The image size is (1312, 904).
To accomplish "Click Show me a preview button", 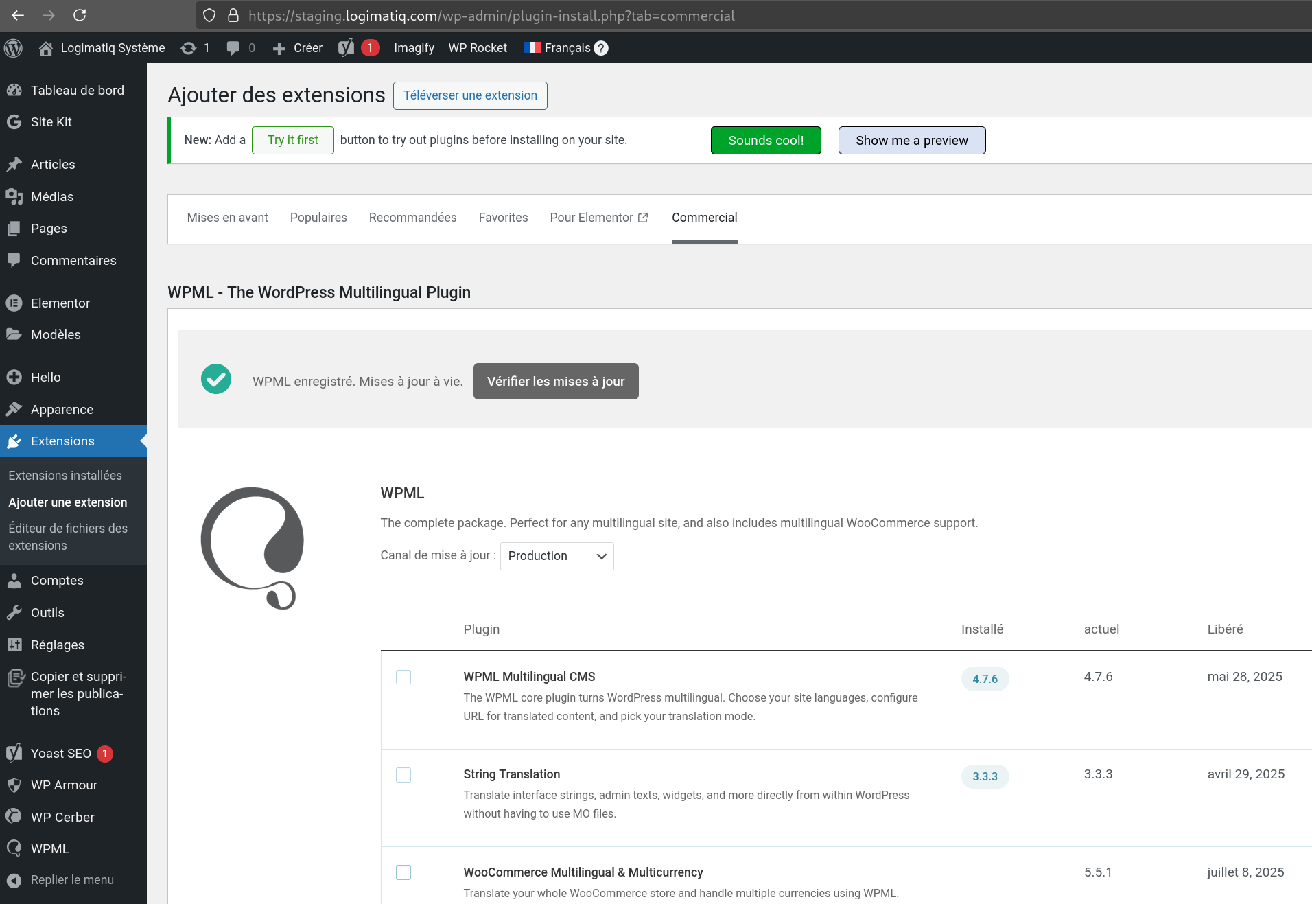I will pyautogui.click(x=912, y=140).
